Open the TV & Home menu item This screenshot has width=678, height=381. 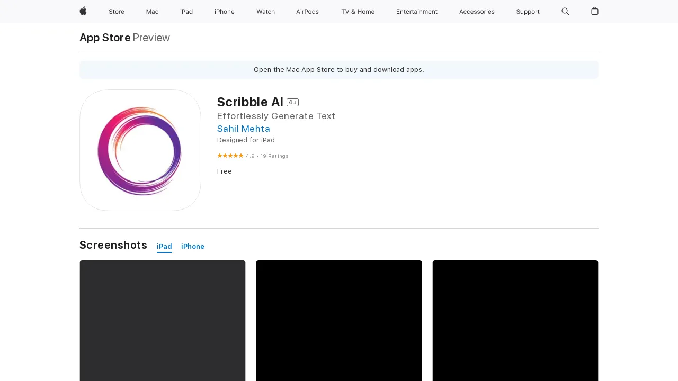coord(358,12)
